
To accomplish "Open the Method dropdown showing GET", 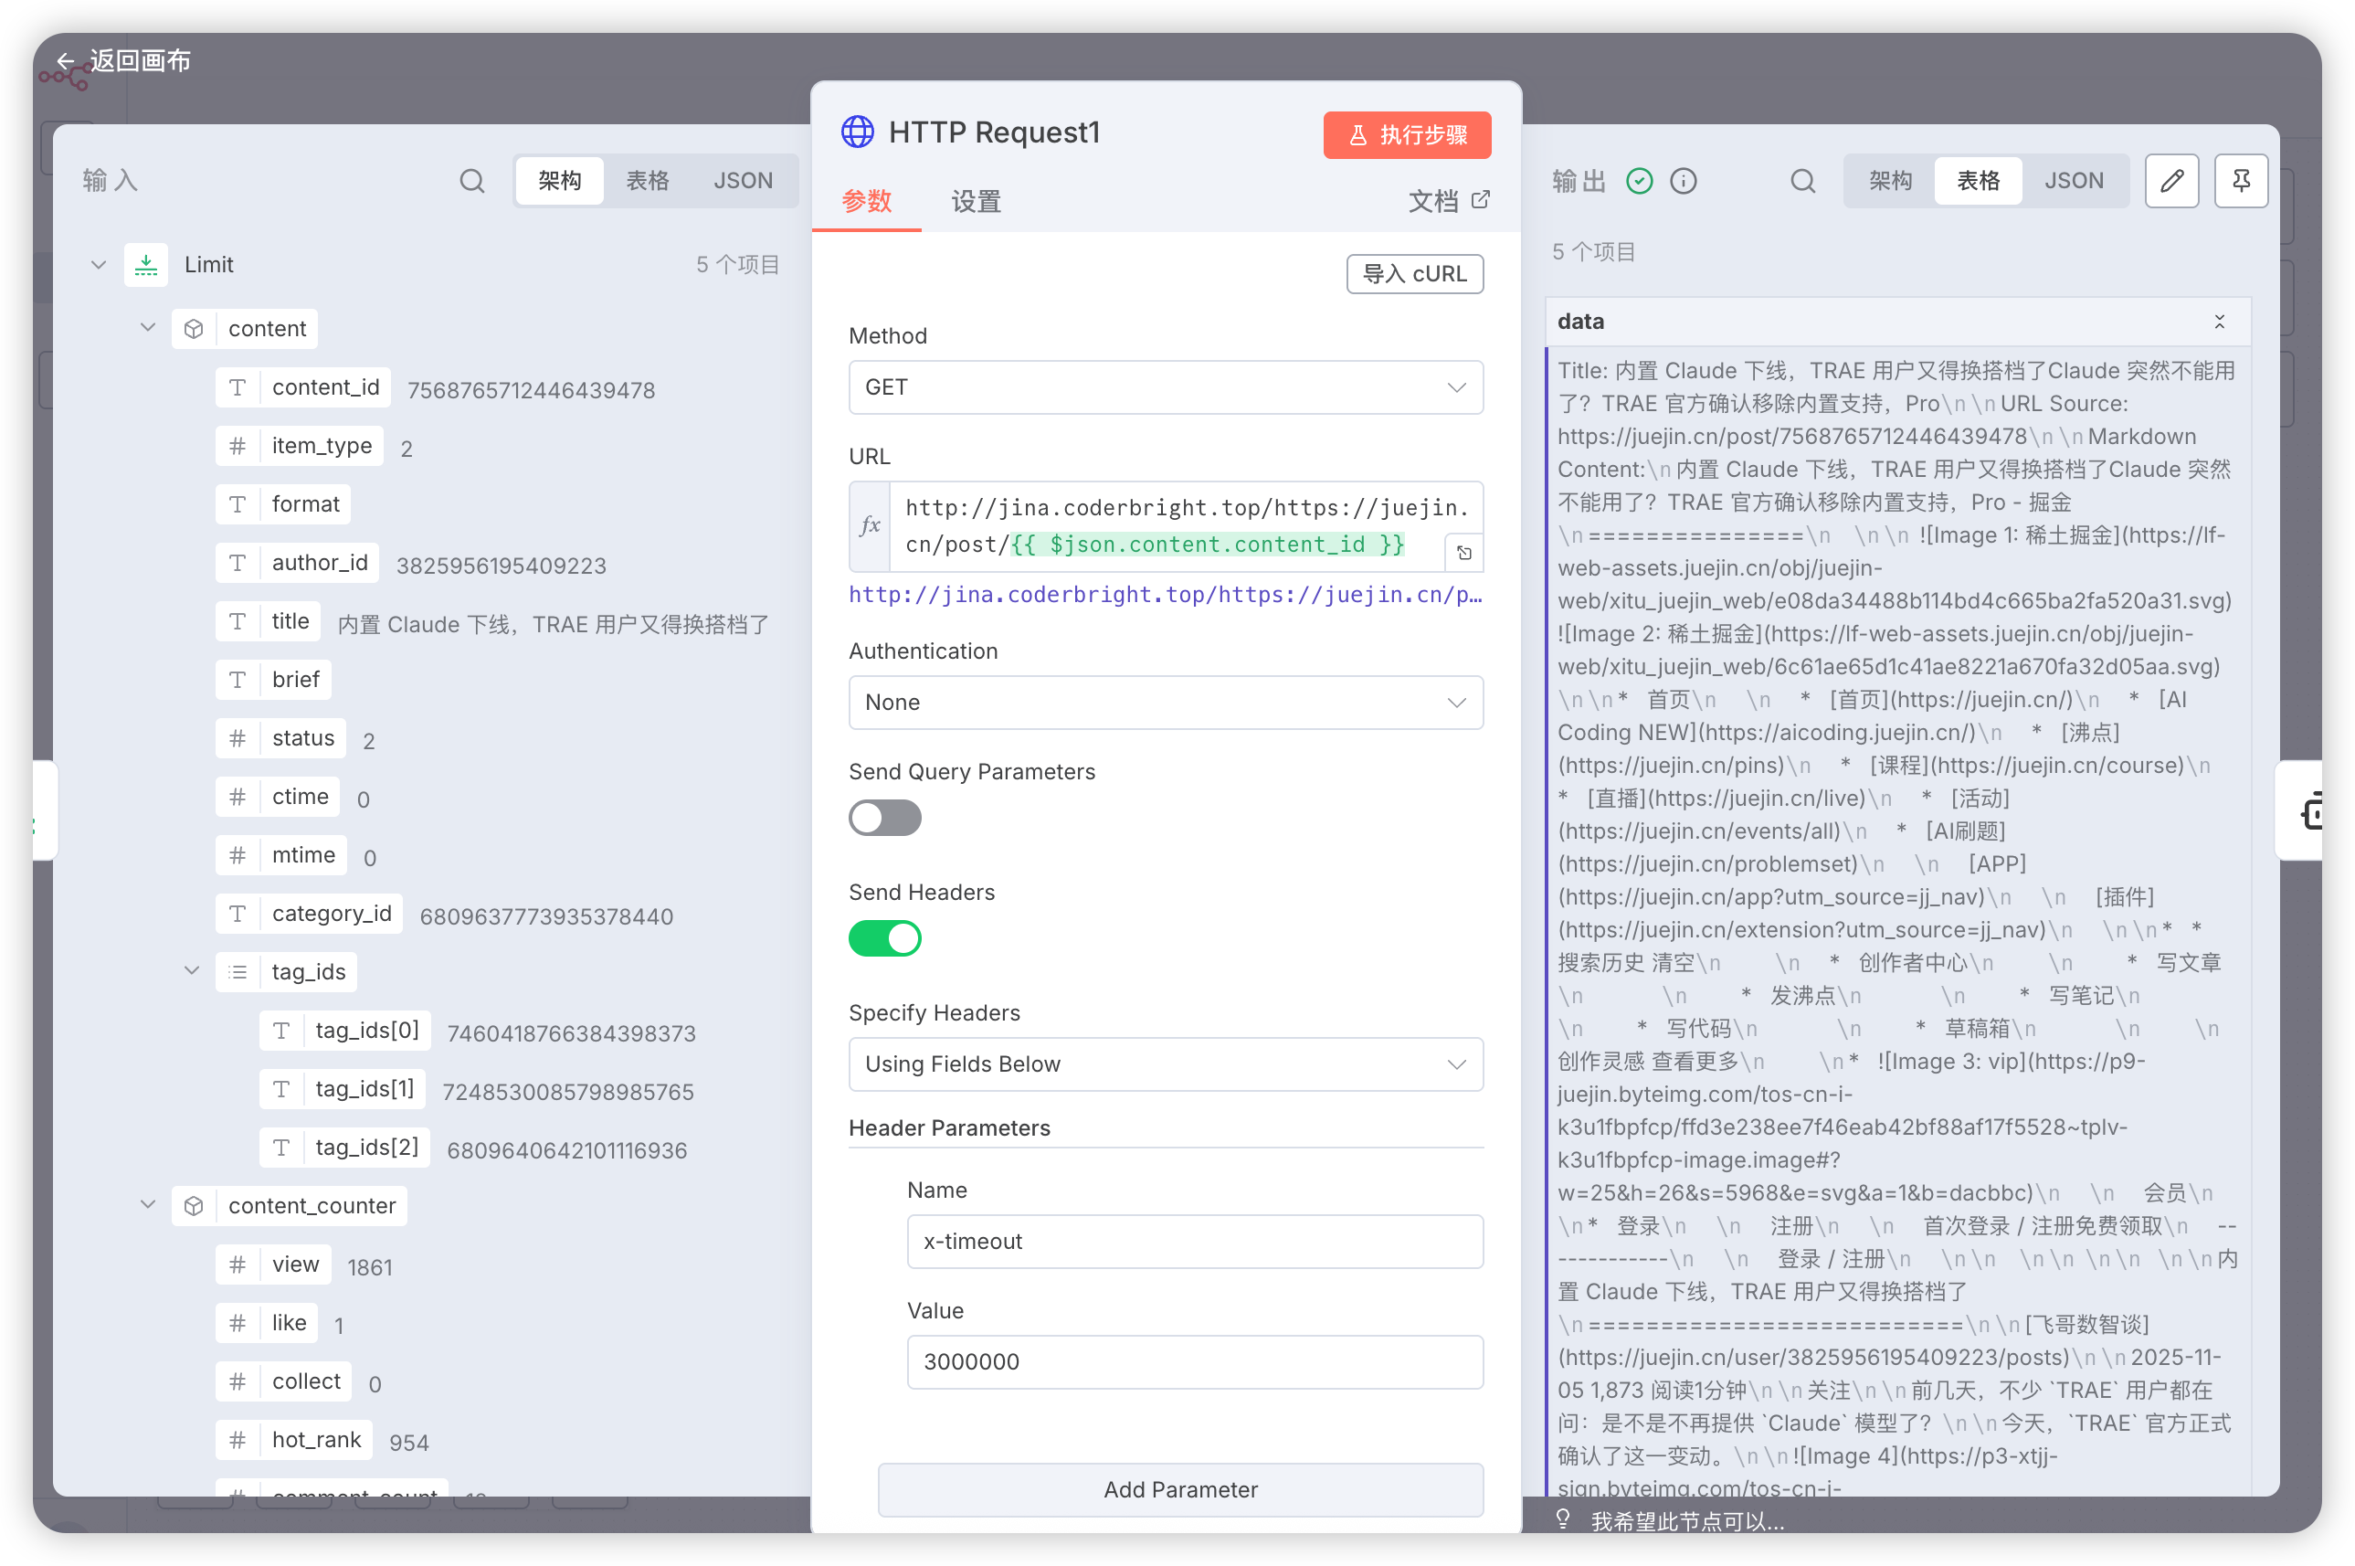I will tap(1165, 387).
